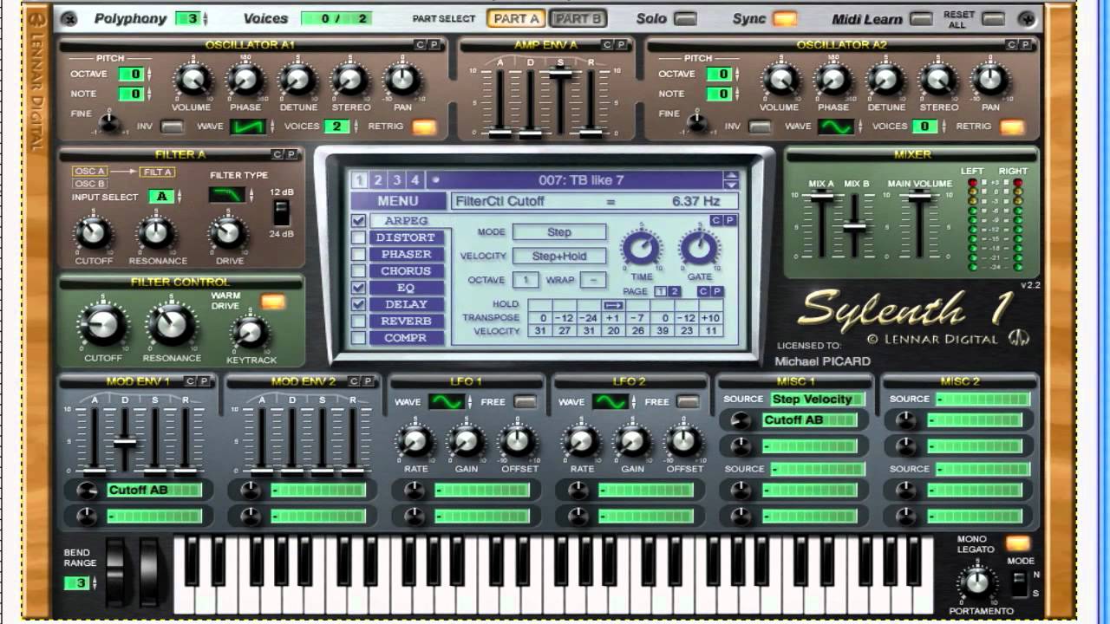The image size is (1110, 624).
Task: Disable the DELAY effect checkbox
Action: (358, 304)
